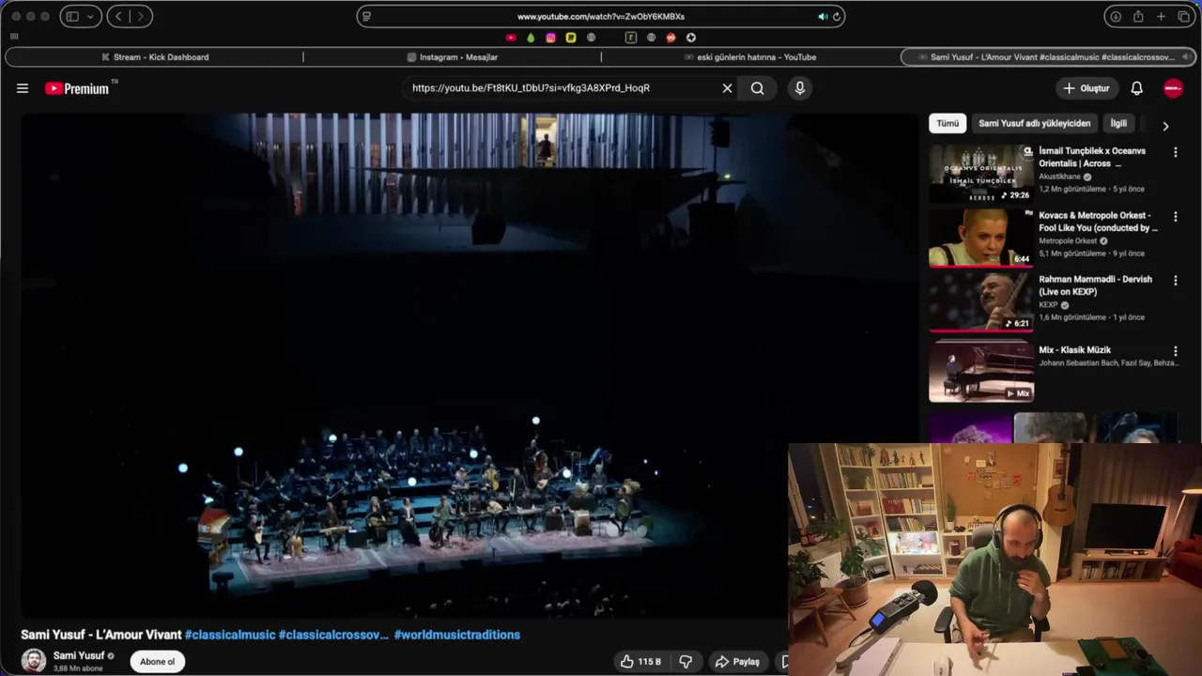This screenshot has height=676, width=1202.
Task: Select the İlgili filter chip
Action: [x=1118, y=123]
